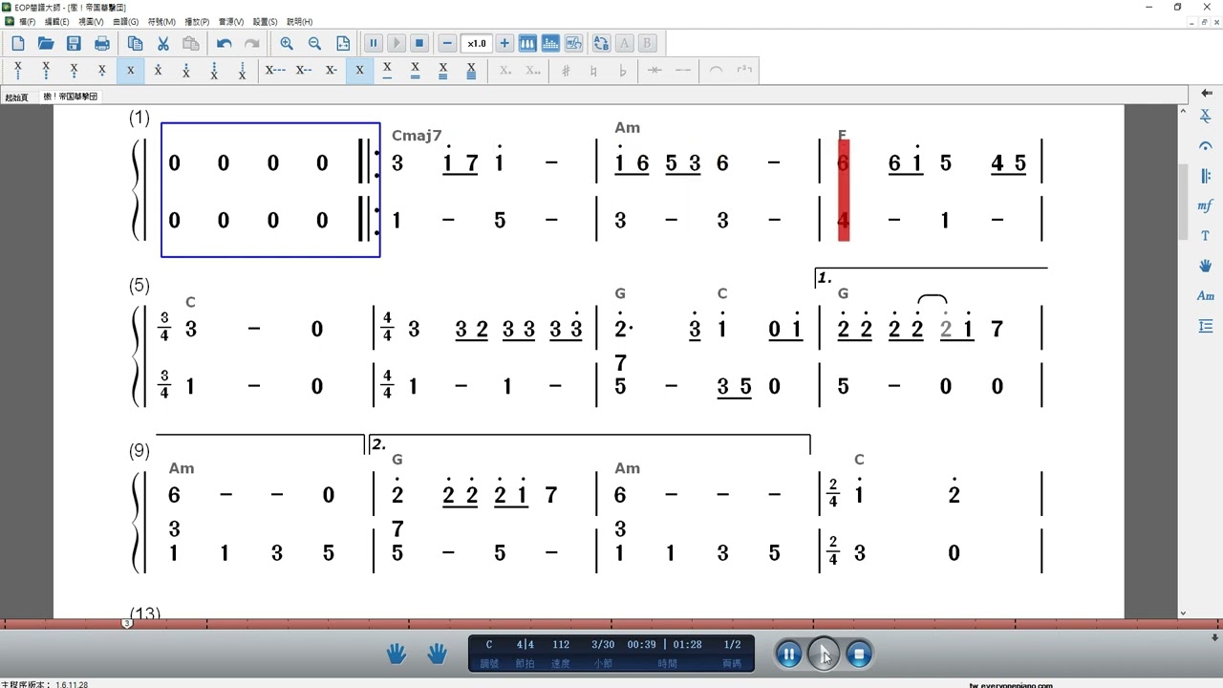The height and width of the screenshot is (688, 1223).
Task: Create a new score file
Action: tap(18, 43)
